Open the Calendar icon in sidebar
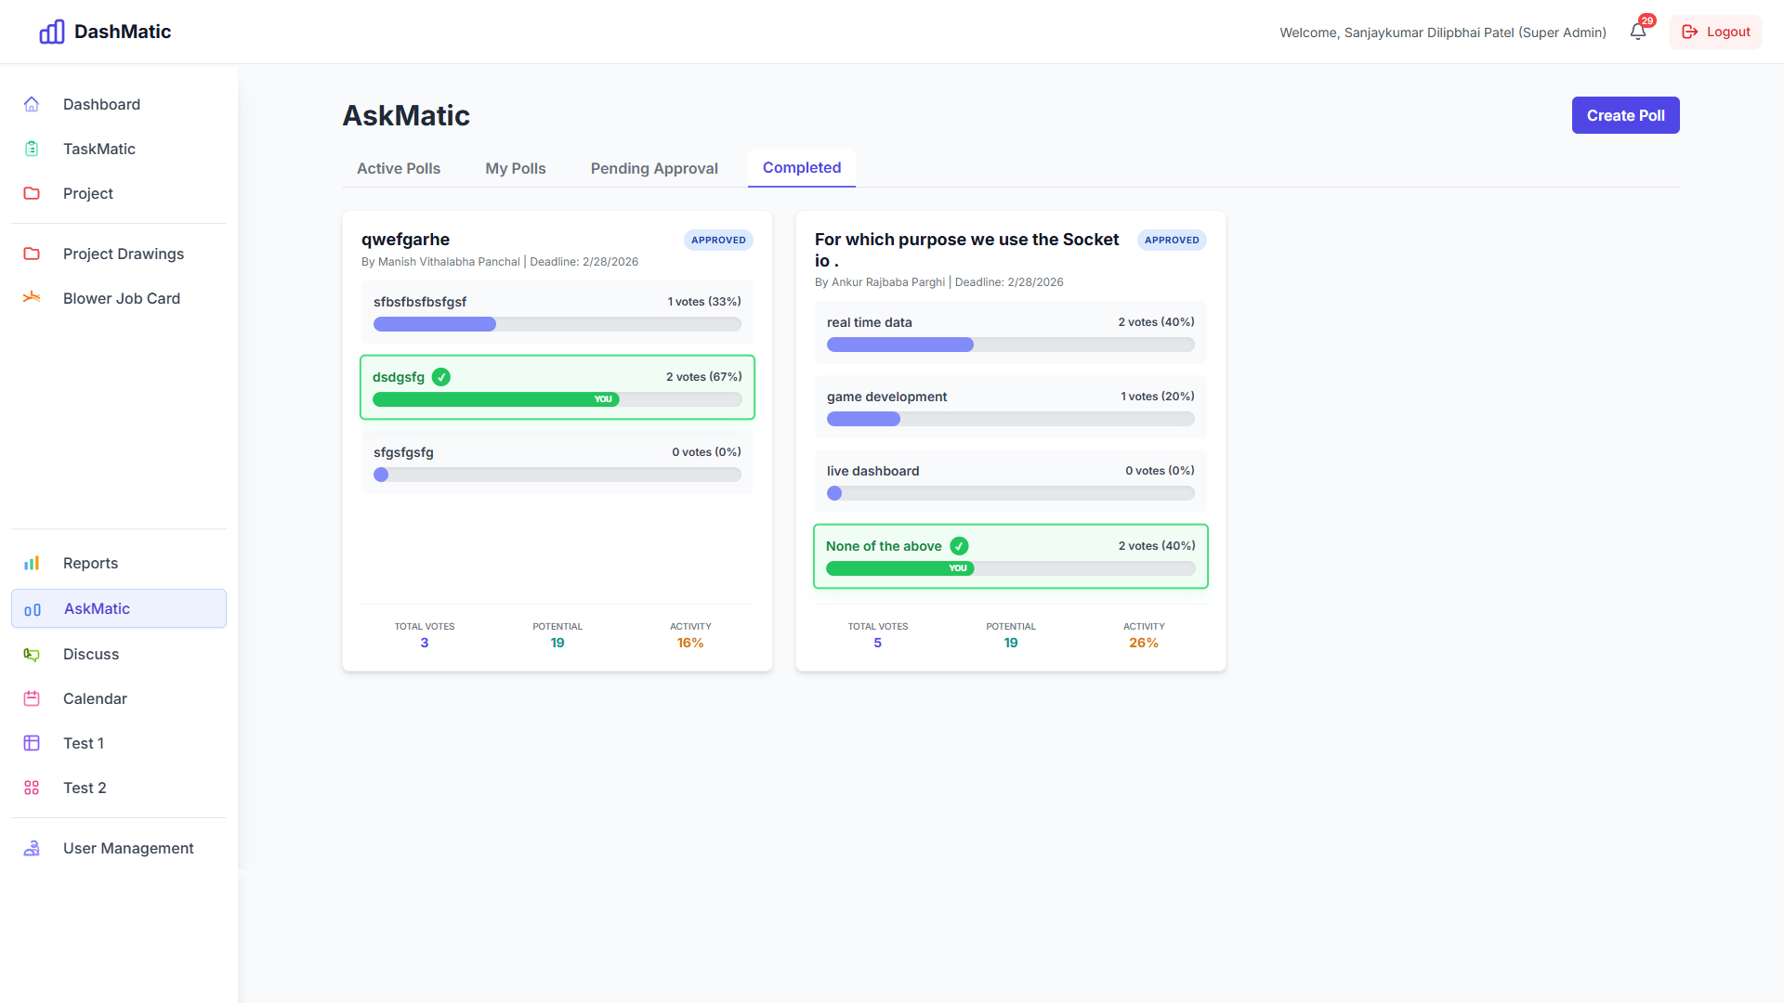1784x1003 pixels. [32, 698]
